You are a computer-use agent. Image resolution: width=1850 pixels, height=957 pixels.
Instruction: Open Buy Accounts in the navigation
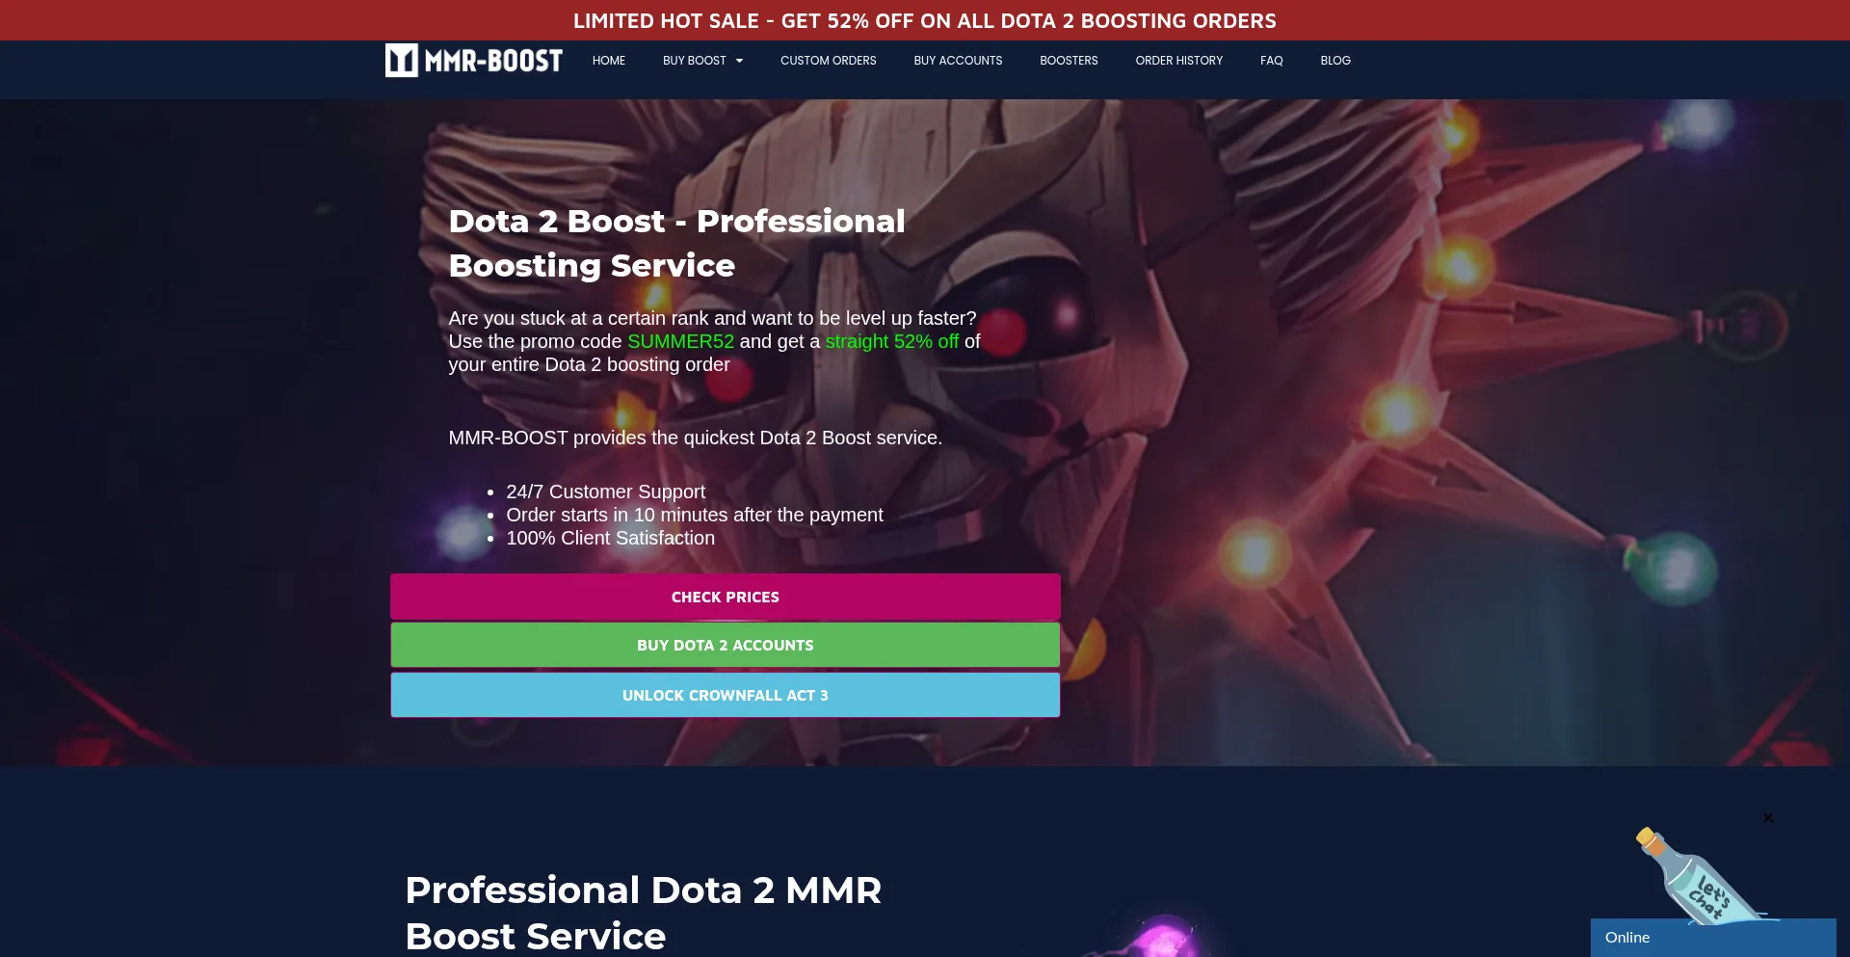[958, 61]
